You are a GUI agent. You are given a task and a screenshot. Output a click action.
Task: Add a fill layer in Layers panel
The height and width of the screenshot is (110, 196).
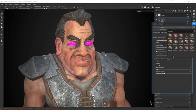pos(182,11)
